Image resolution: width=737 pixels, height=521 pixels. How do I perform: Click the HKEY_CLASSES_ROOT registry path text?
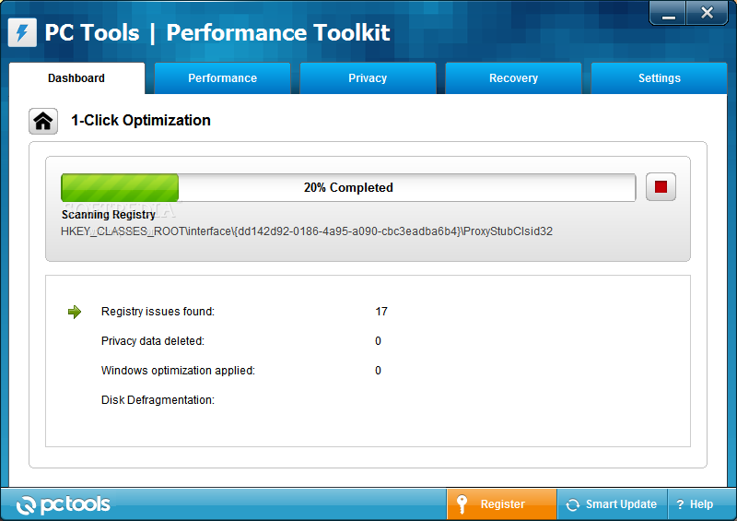[x=307, y=231]
